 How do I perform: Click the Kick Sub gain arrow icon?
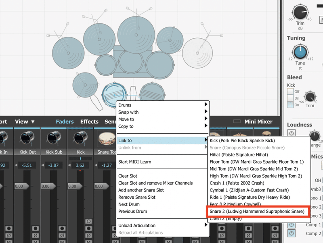point(43,165)
